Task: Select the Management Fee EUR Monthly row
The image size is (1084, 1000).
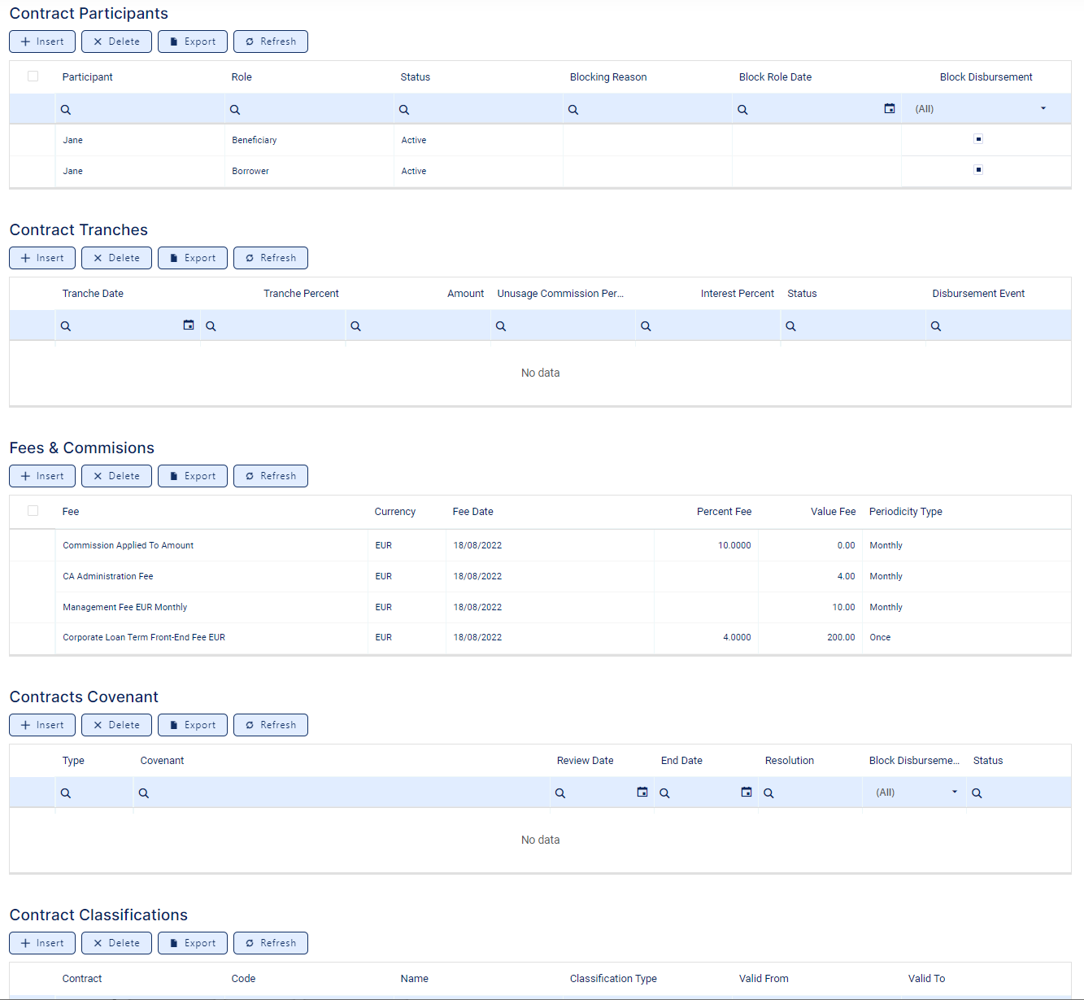Action: (x=125, y=607)
